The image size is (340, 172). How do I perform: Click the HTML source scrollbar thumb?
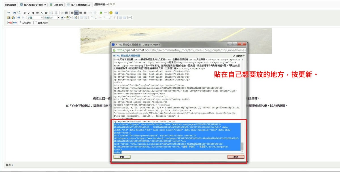[x=242, y=147]
